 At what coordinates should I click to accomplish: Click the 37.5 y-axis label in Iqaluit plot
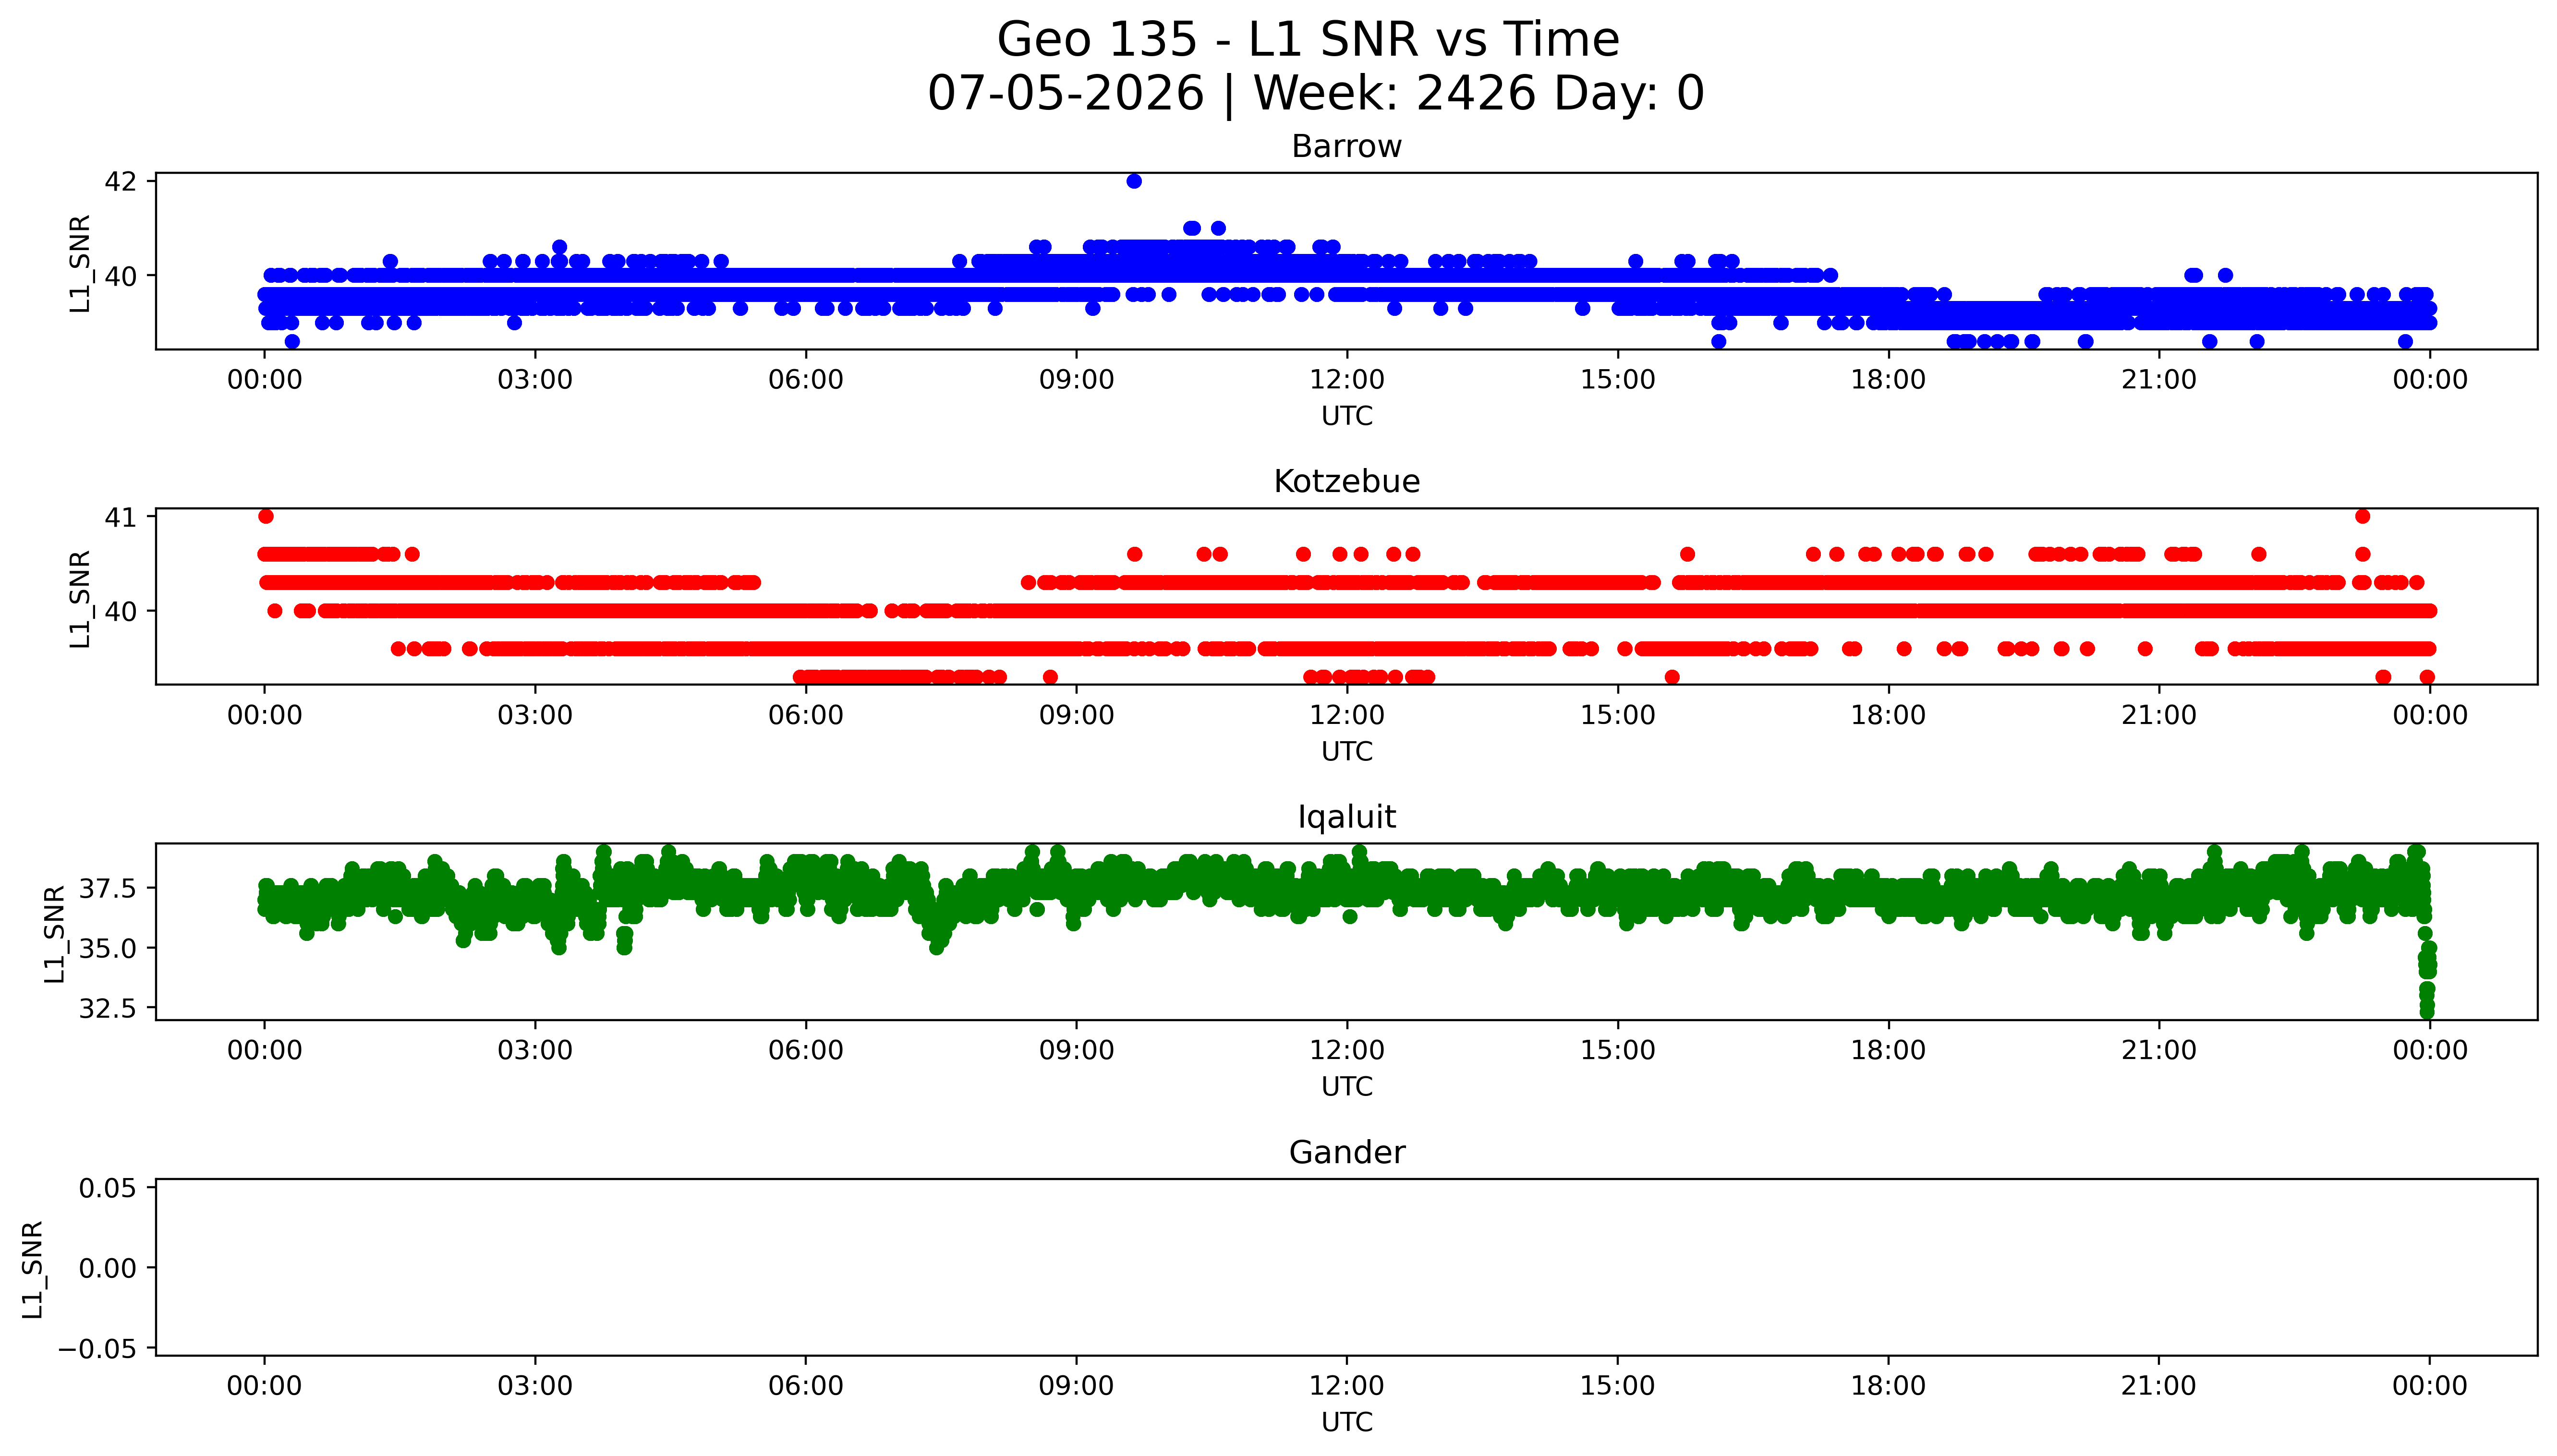click(108, 888)
